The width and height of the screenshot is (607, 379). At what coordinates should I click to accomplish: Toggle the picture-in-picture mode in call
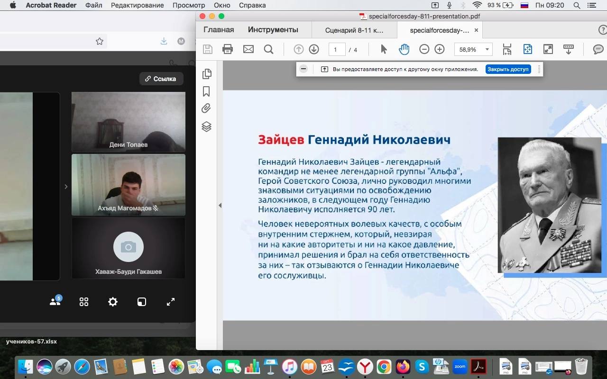coord(142,302)
